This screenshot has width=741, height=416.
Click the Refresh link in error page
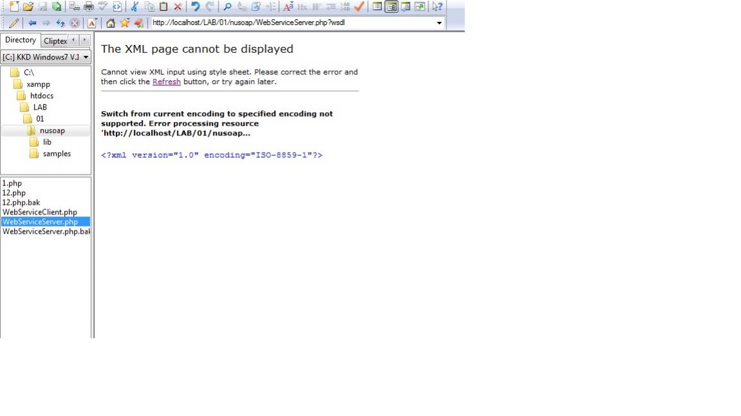point(167,82)
